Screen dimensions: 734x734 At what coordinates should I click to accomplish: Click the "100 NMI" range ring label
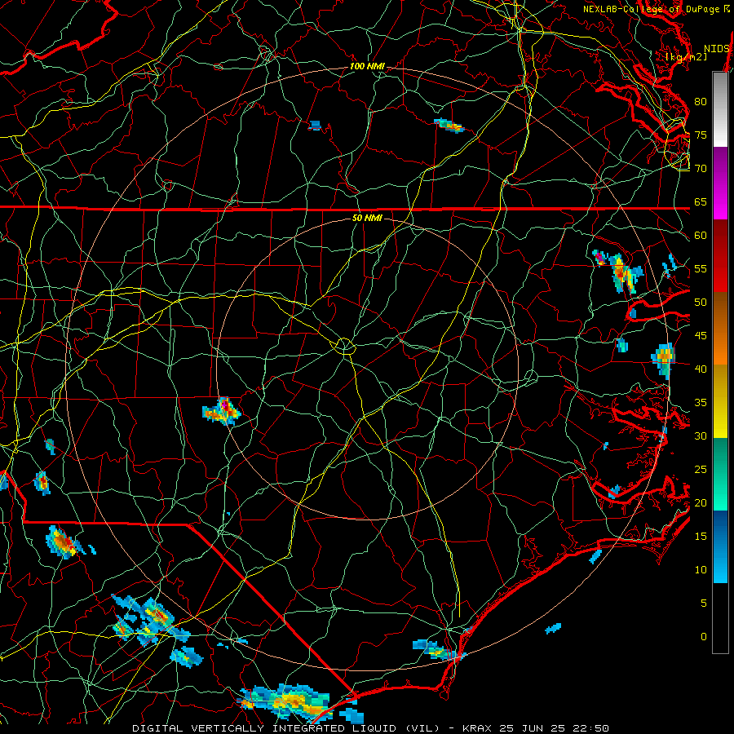tap(367, 67)
